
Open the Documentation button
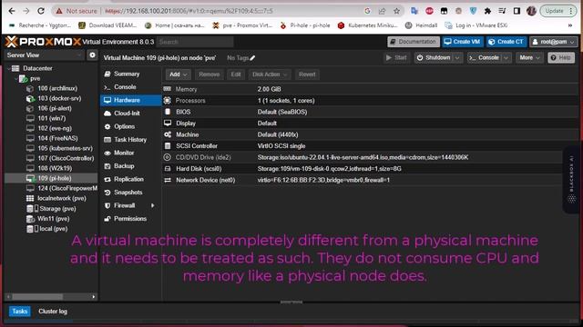point(414,42)
